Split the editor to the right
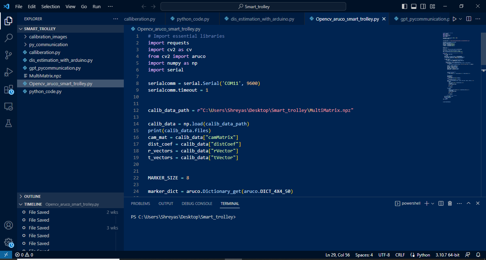 [x=469, y=19]
